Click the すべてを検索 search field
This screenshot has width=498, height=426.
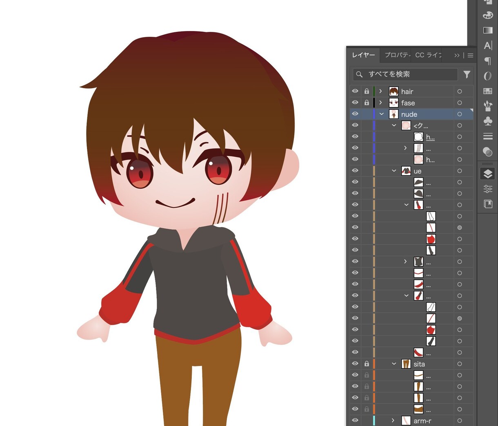(405, 74)
